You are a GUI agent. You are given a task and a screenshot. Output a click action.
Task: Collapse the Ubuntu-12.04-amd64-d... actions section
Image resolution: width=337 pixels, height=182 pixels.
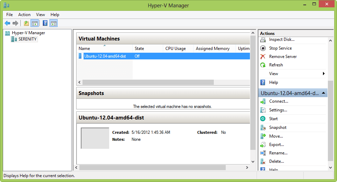pyautogui.click(x=323, y=93)
